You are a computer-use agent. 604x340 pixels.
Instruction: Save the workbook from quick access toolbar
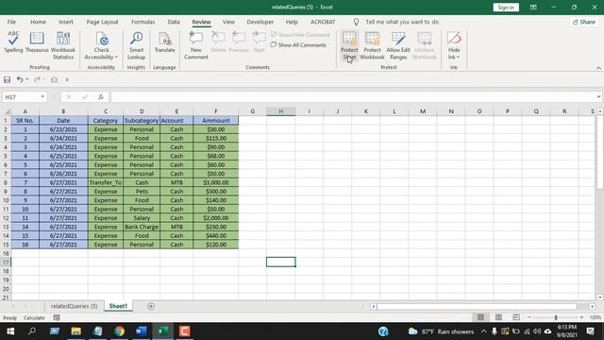click(x=7, y=79)
